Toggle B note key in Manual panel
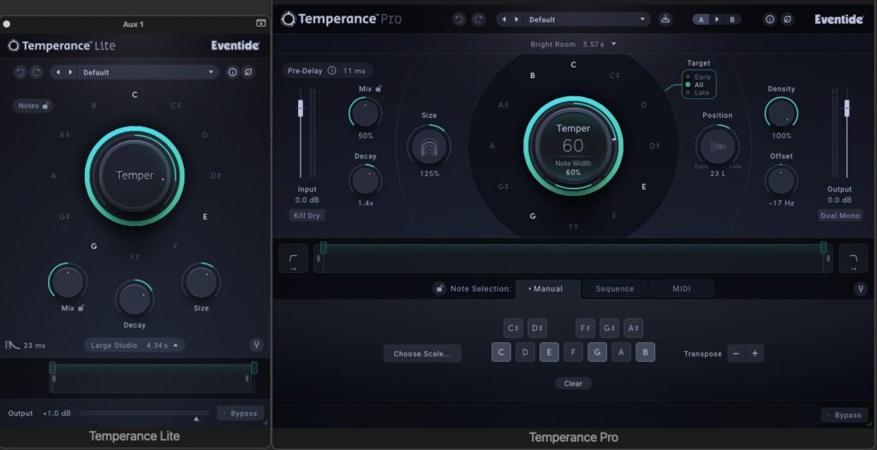 tap(646, 352)
